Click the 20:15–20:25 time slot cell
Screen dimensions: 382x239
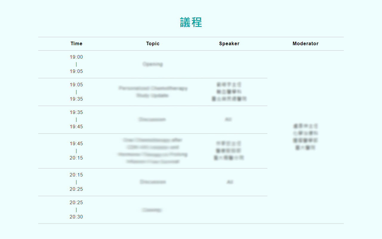pyautogui.click(x=76, y=182)
